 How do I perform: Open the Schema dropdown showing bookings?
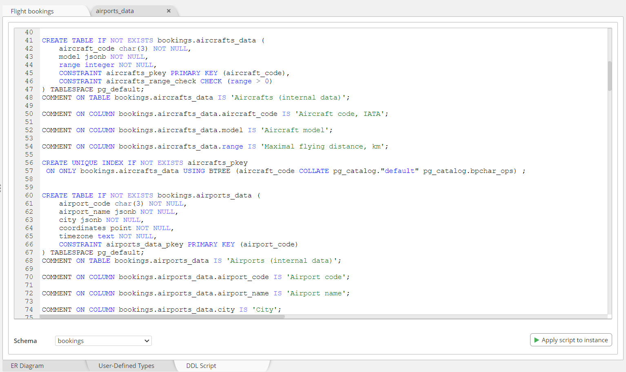pyautogui.click(x=103, y=341)
